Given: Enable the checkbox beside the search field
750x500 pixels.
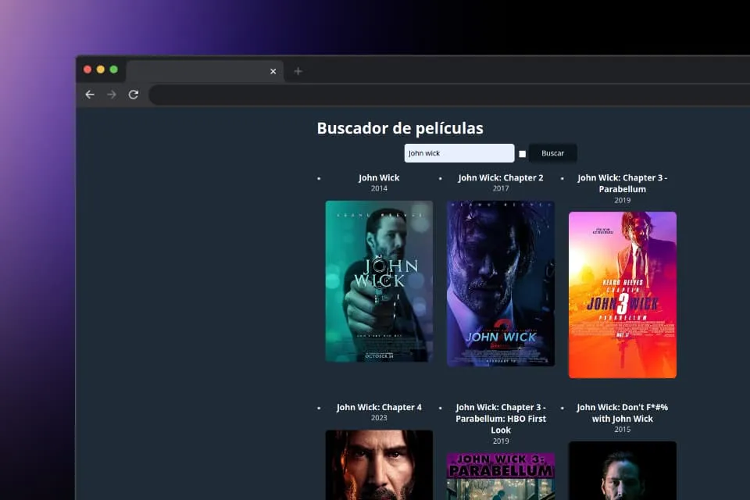Looking at the screenshot, I should (522, 153).
